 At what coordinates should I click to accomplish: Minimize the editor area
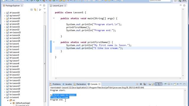pos(180,5)
